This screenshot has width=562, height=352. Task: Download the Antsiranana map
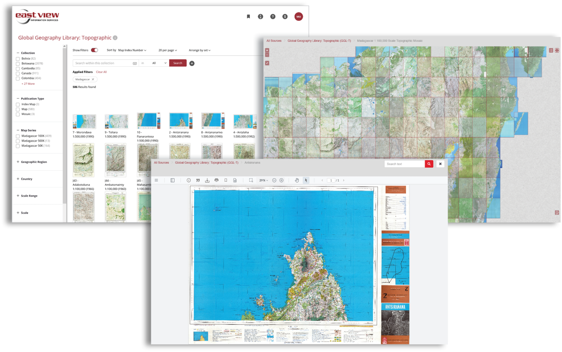[x=207, y=180]
